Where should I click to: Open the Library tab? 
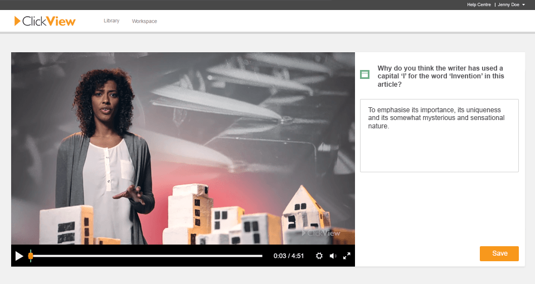111,21
